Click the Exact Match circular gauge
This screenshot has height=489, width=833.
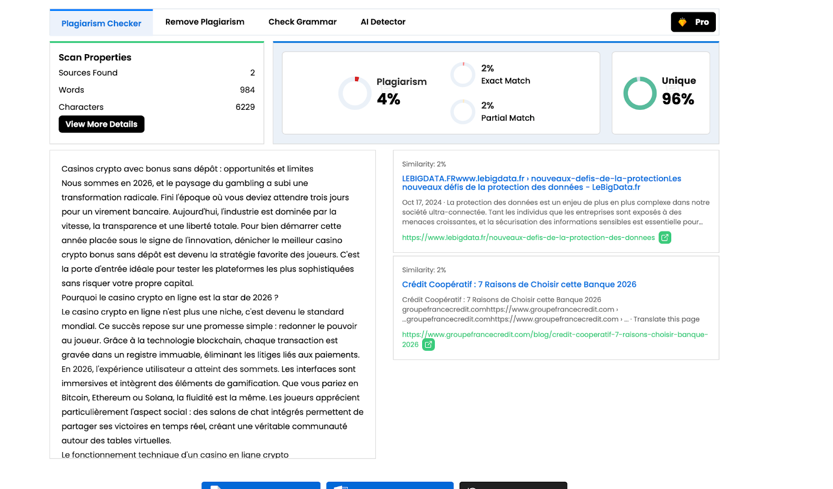pos(462,74)
